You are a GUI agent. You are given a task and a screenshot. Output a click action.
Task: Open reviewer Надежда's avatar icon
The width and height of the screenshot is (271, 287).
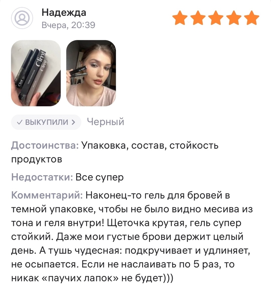click(22, 18)
